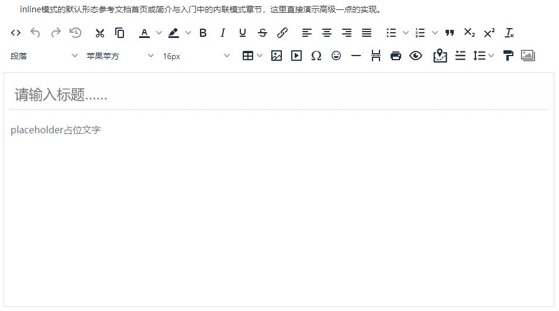Center align the text
Screen dimensions: 559x311
(x=326, y=33)
